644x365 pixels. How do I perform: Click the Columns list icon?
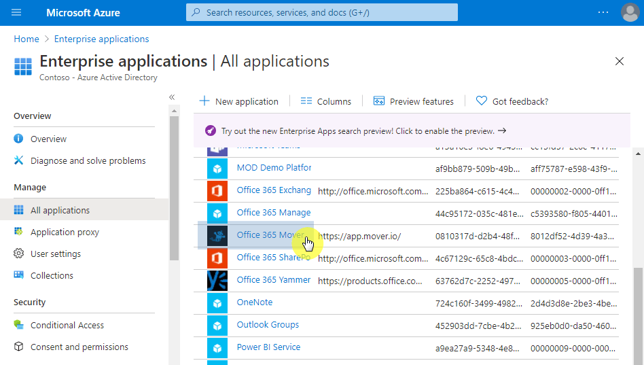(306, 101)
